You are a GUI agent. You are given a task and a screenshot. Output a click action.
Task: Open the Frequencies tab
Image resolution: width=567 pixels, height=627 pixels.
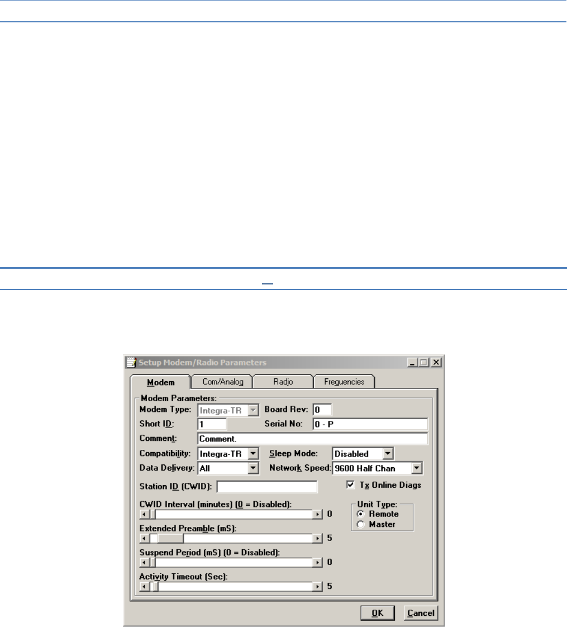click(344, 382)
